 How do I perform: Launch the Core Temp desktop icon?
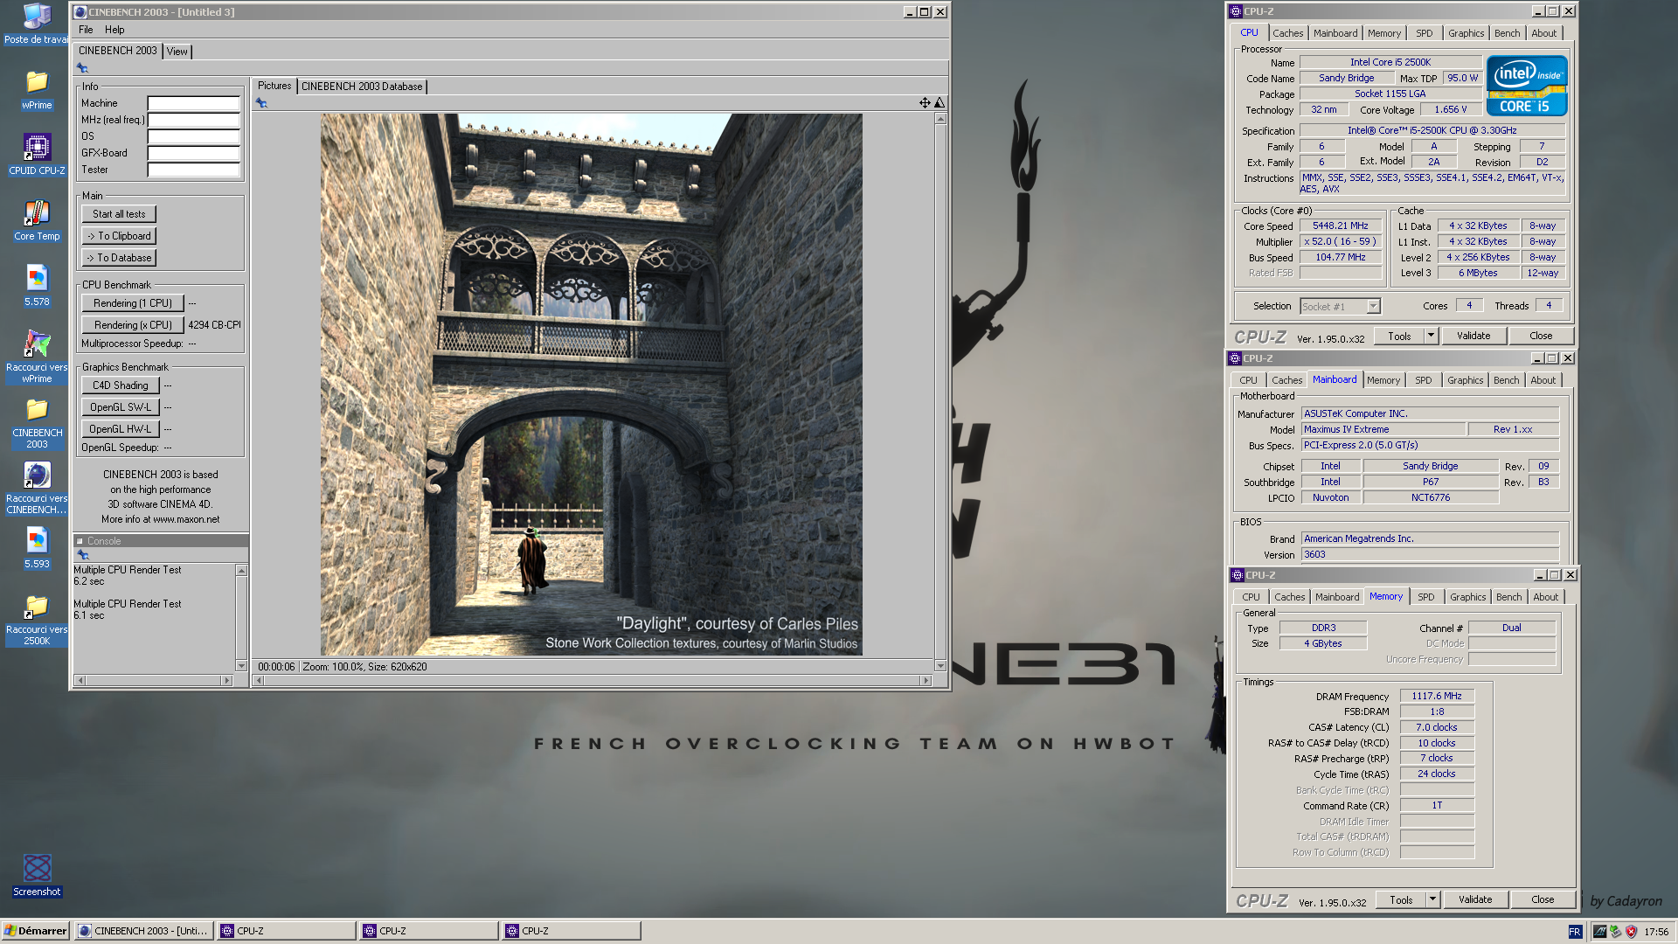[37, 220]
